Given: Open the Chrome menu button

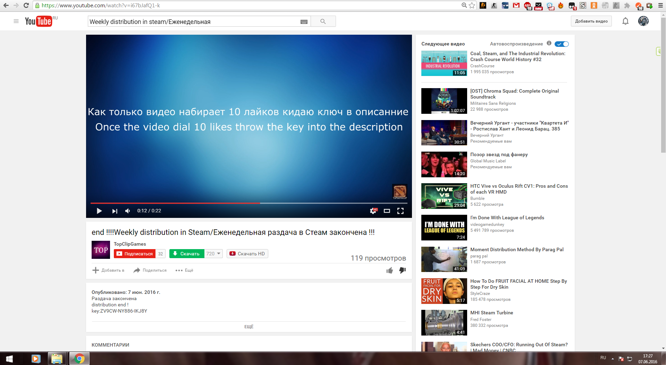Looking at the screenshot, I should coord(660,5).
